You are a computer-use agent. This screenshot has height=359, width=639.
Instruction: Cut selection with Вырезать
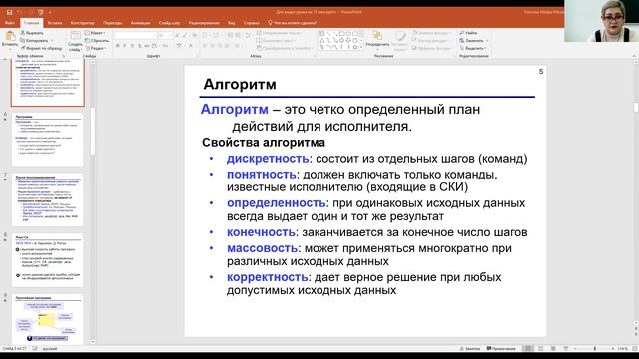tap(32, 33)
